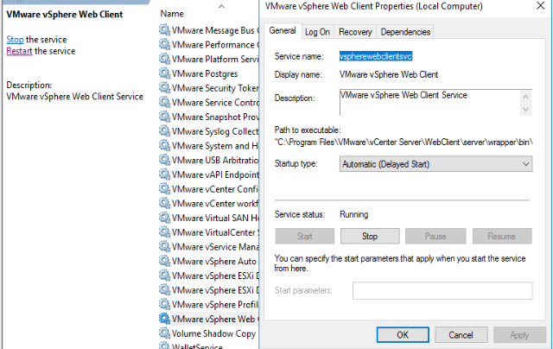Click inside the Description text box
Image resolution: width=553 pixels, height=349 pixels.
pyautogui.click(x=435, y=102)
